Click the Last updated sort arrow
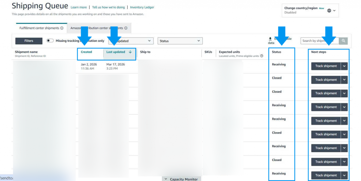 click(130, 52)
